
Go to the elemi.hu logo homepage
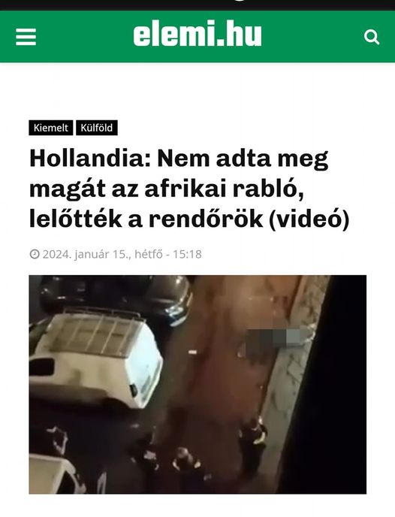(x=197, y=34)
